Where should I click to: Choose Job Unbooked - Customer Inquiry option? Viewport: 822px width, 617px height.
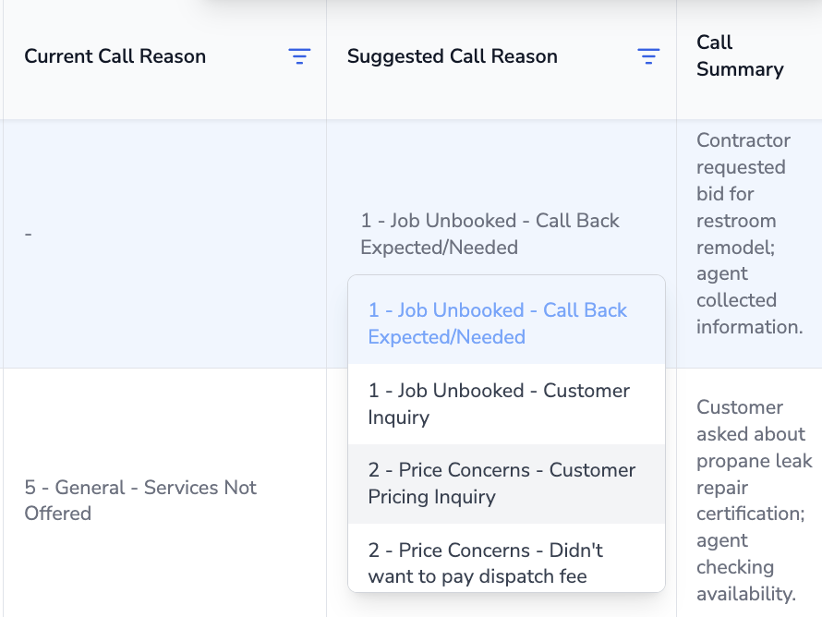[499, 404]
